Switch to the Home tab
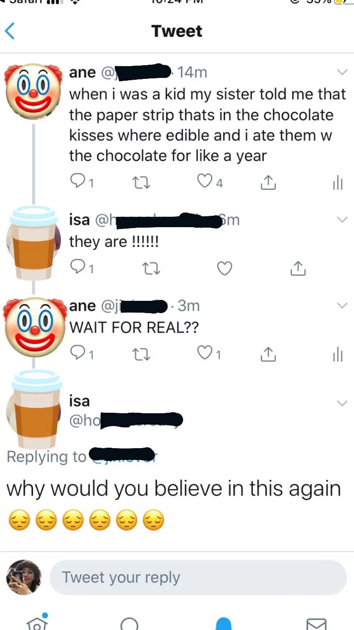The height and width of the screenshot is (630, 354). (x=37, y=622)
